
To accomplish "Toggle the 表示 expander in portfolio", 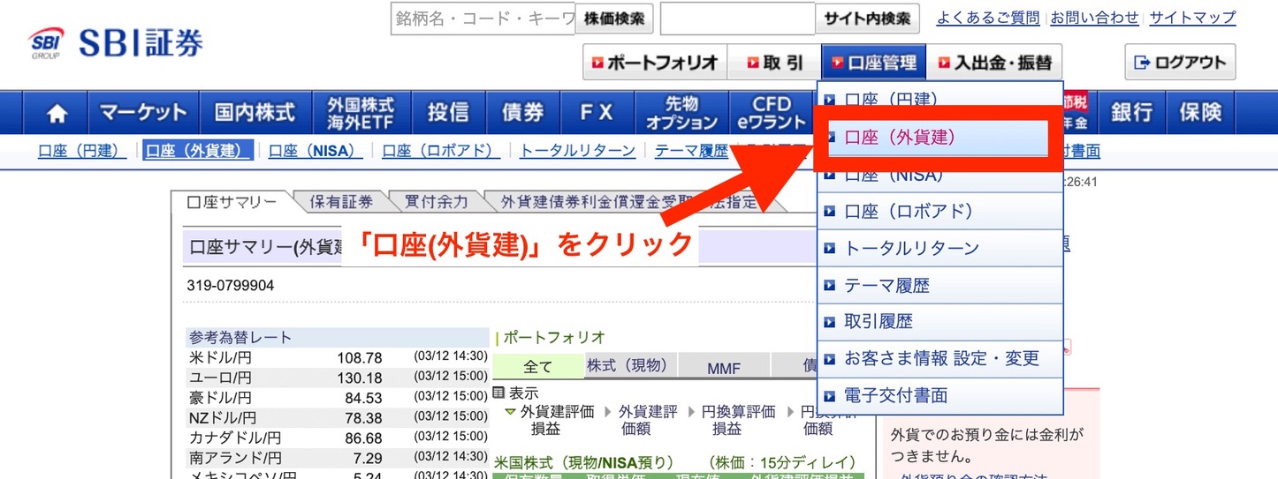I will (515, 393).
